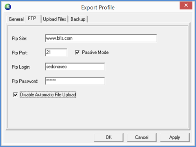
Task: Uncheck the Passive Mode checkbox
Action: (x=77, y=53)
